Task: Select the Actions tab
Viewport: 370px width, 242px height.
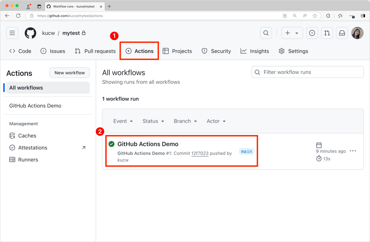Action: tap(139, 51)
